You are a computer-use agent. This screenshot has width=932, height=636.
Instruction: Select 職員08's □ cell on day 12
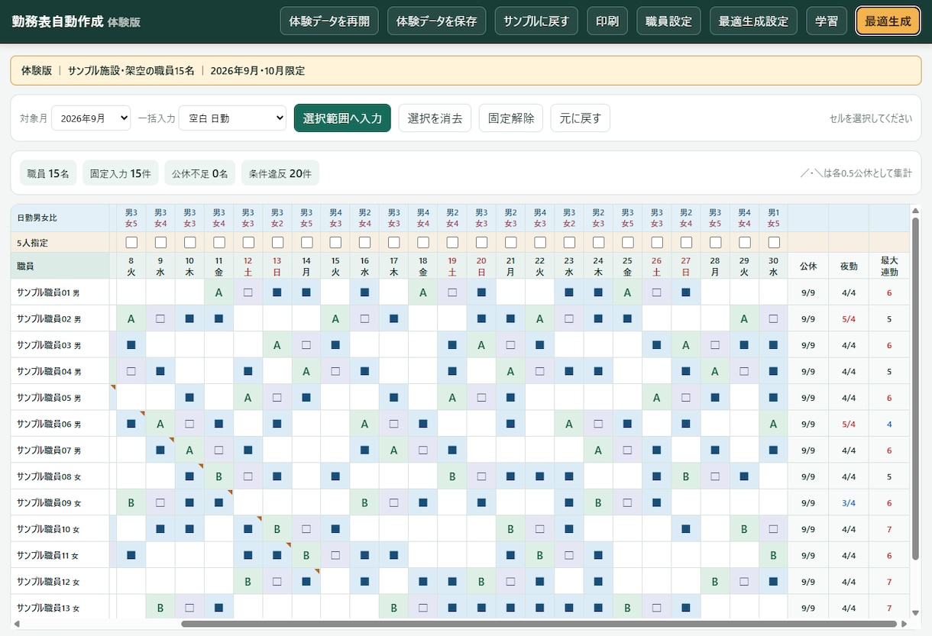(x=248, y=476)
